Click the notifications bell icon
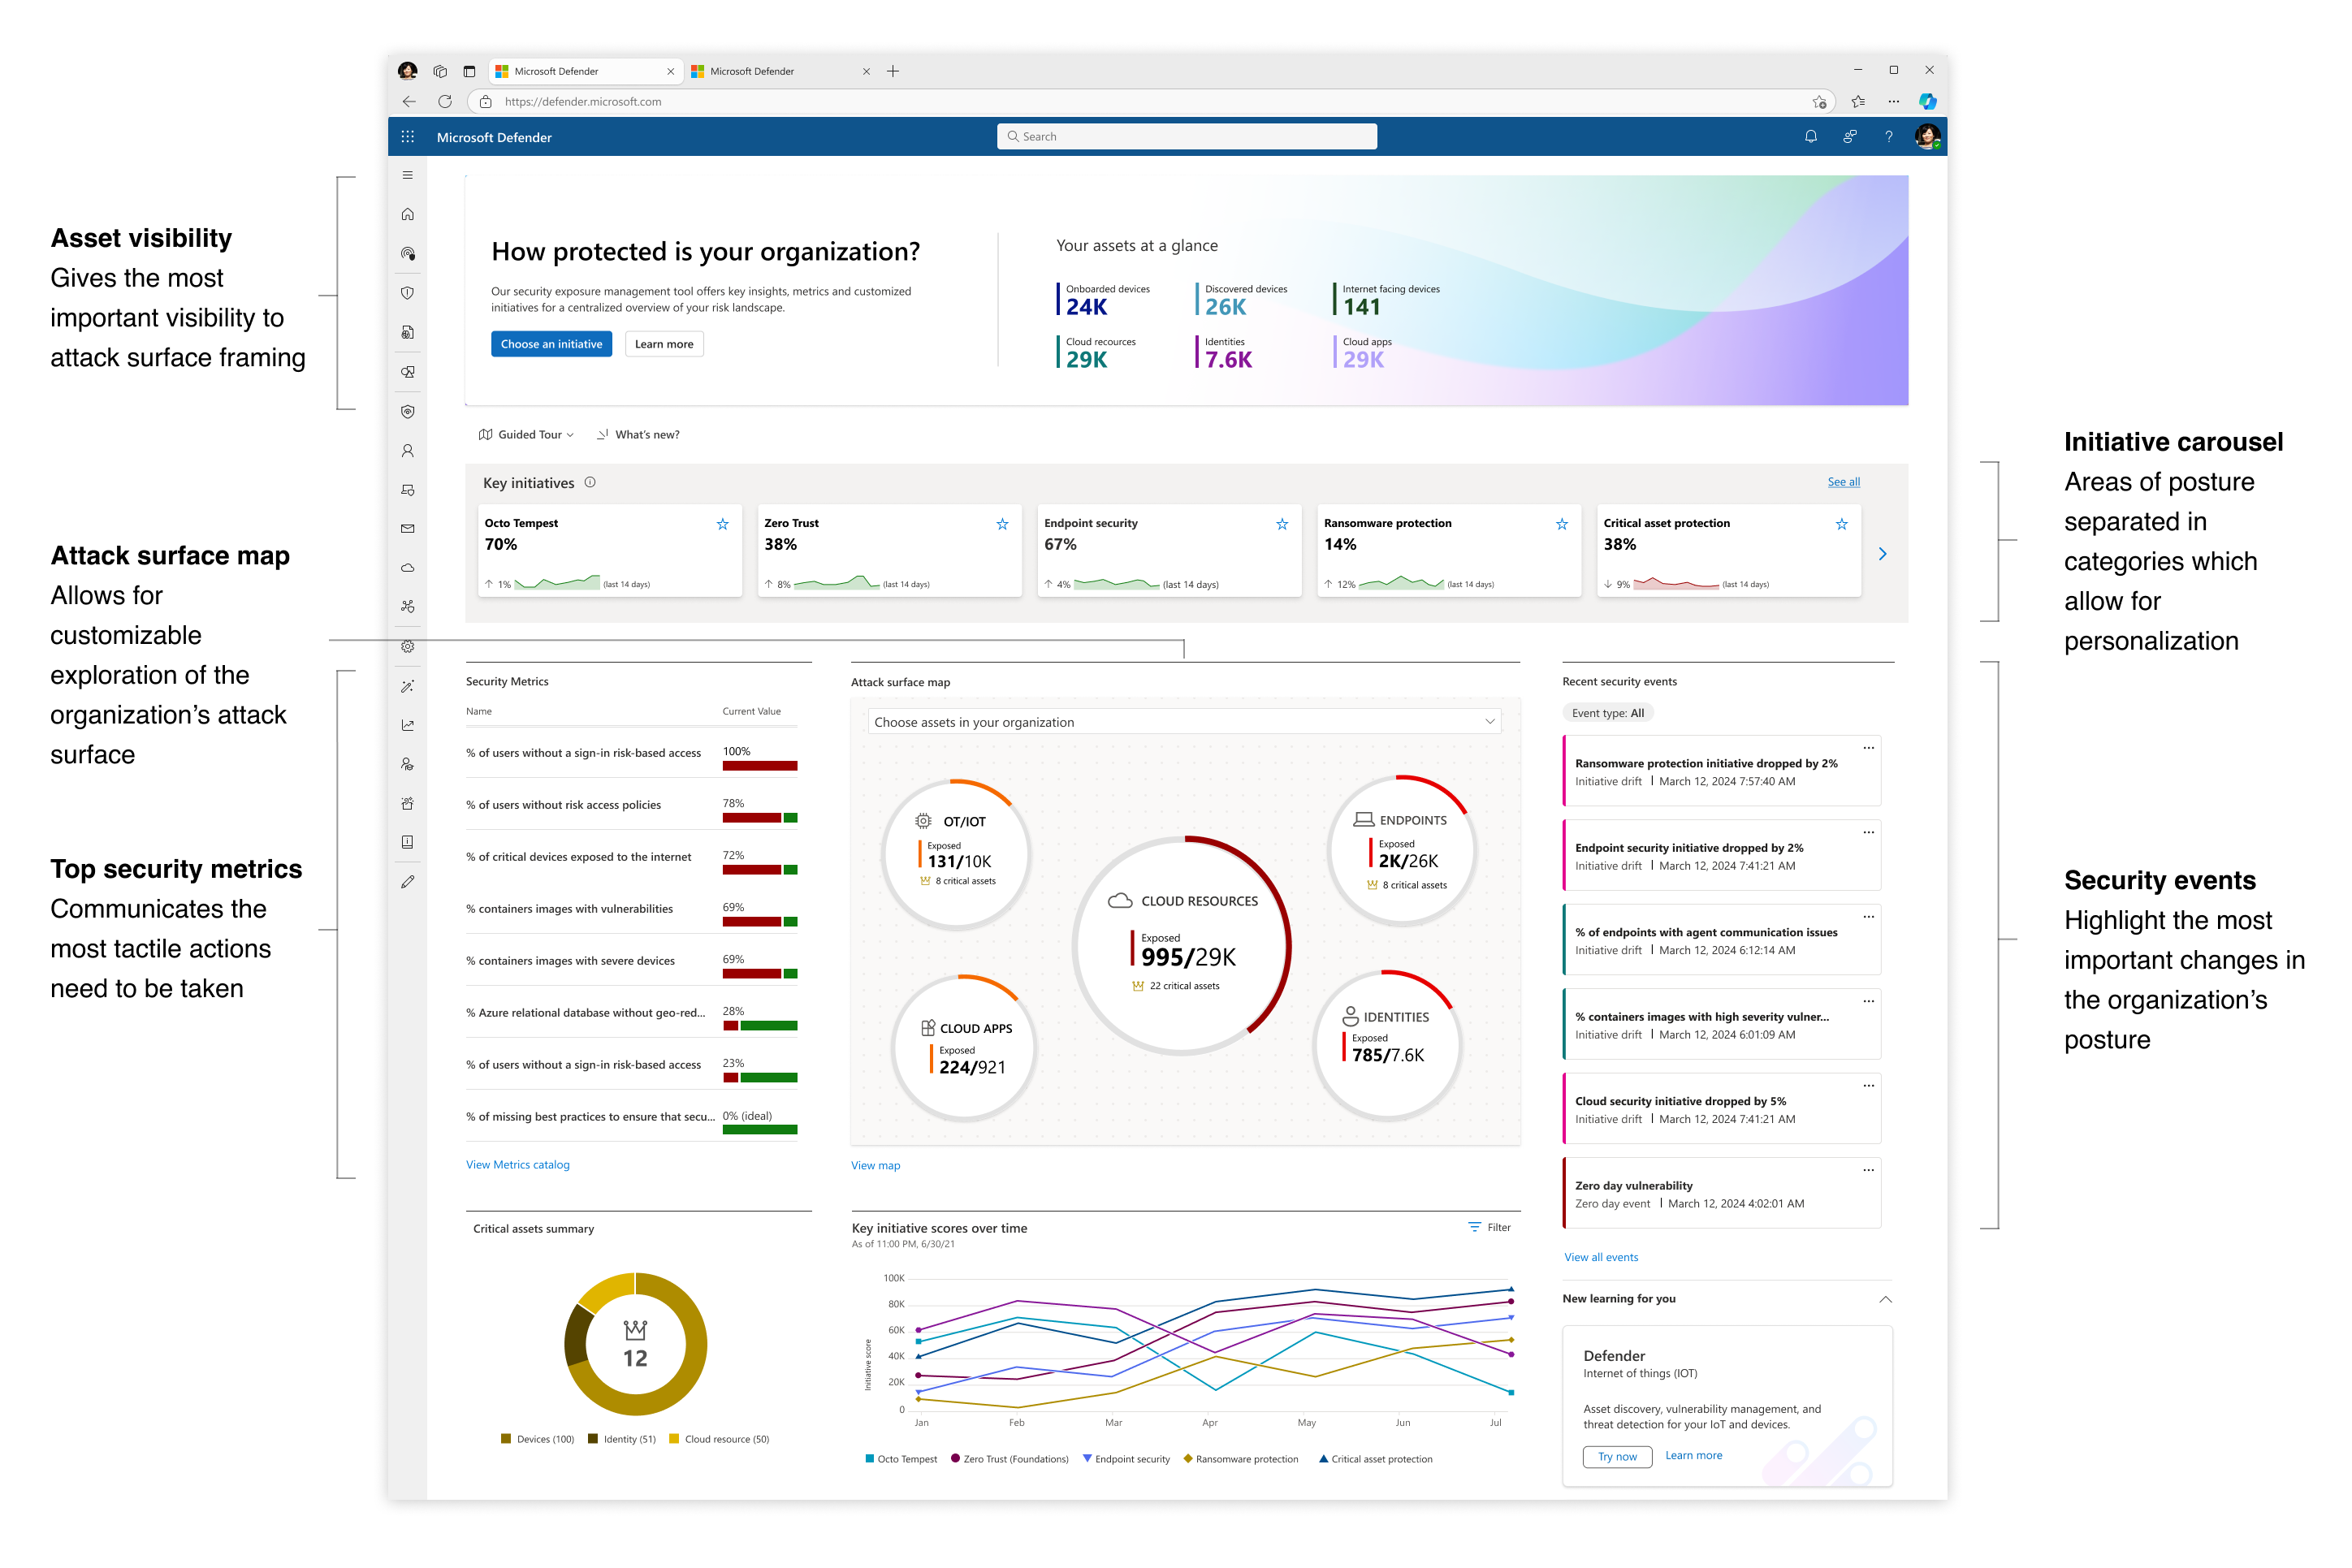 [x=1810, y=137]
